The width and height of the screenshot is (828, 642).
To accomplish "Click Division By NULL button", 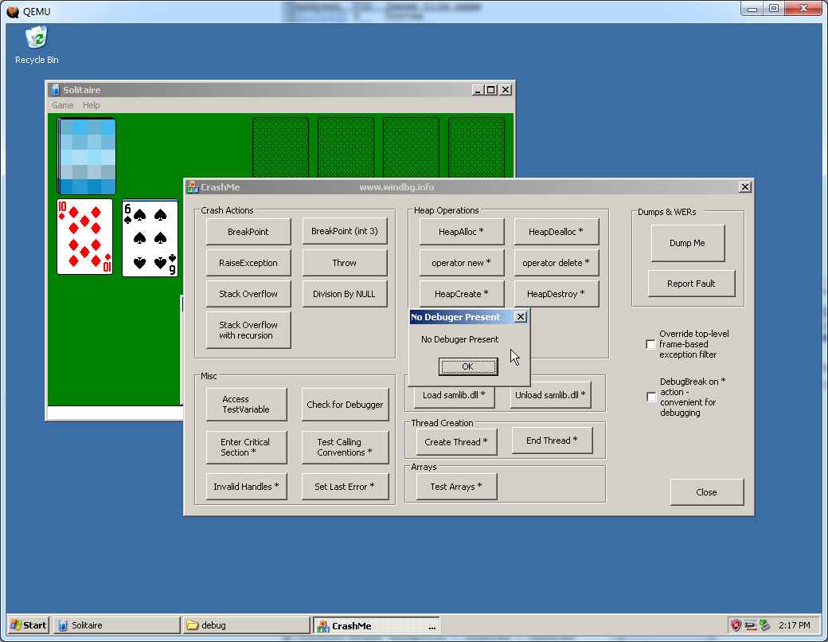I will point(344,294).
